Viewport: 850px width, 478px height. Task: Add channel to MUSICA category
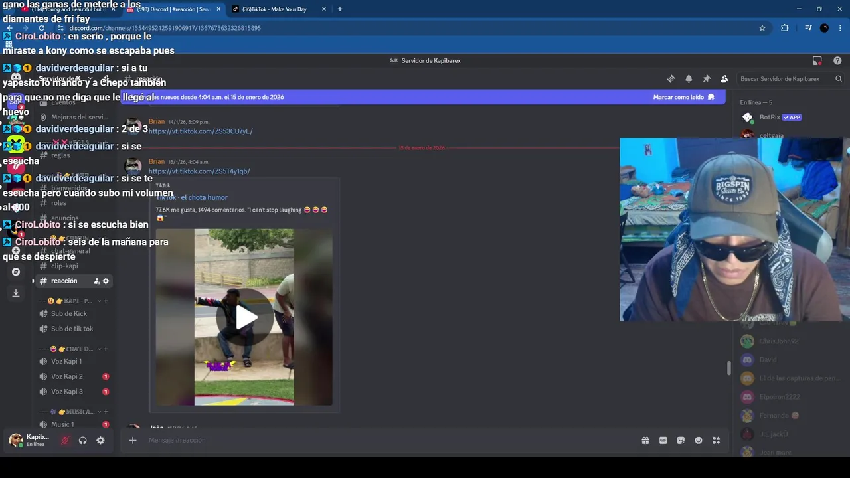pos(106,412)
